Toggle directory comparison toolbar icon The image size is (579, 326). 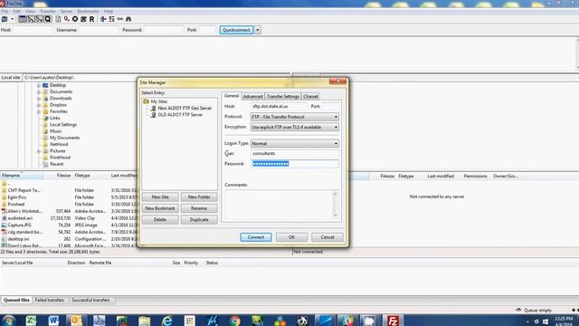[x=111, y=19]
